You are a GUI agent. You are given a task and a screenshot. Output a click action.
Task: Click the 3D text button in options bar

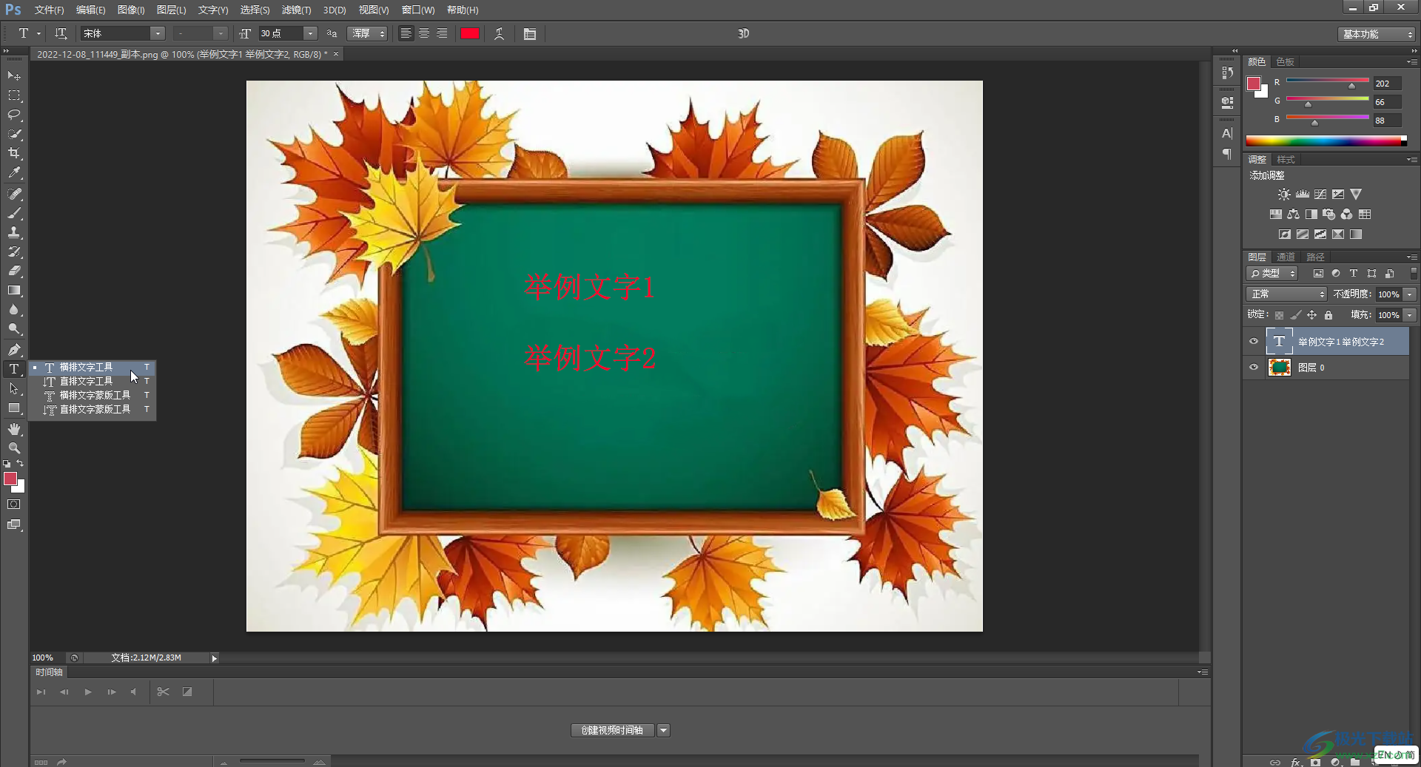pos(744,33)
